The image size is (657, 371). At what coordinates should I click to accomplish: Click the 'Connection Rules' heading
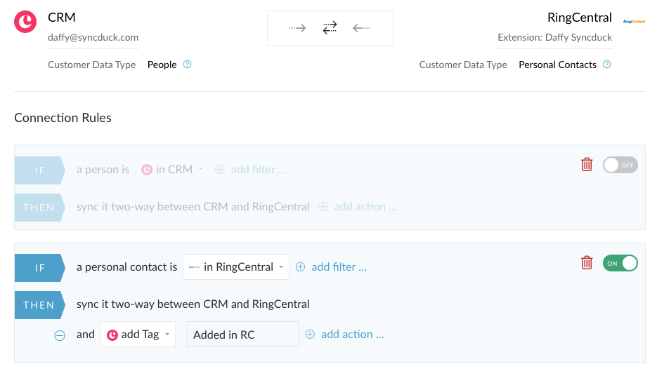click(x=63, y=118)
